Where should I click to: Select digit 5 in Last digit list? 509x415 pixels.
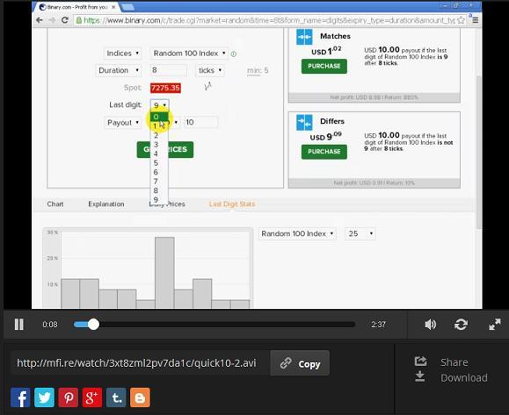156,163
